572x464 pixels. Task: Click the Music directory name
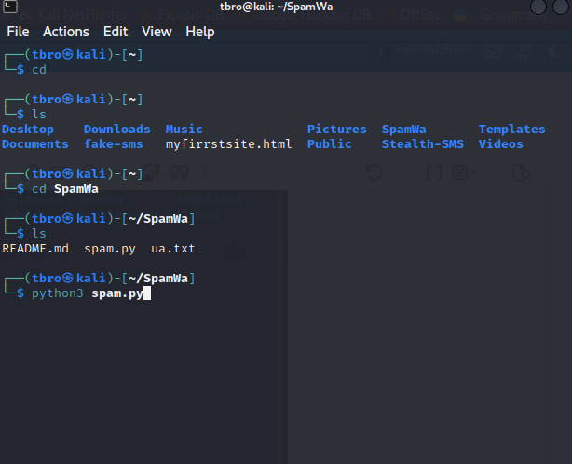coord(184,130)
